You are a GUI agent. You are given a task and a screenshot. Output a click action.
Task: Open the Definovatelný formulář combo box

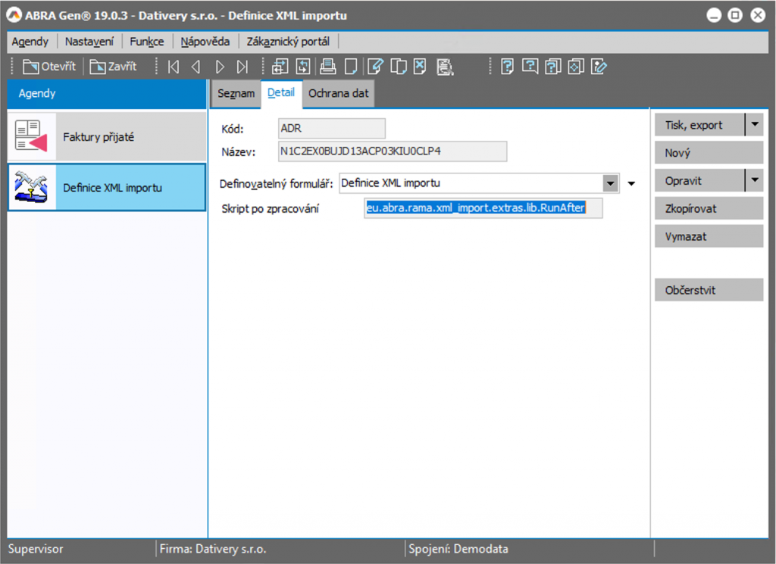pyautogui.click(x=611, y=183)
